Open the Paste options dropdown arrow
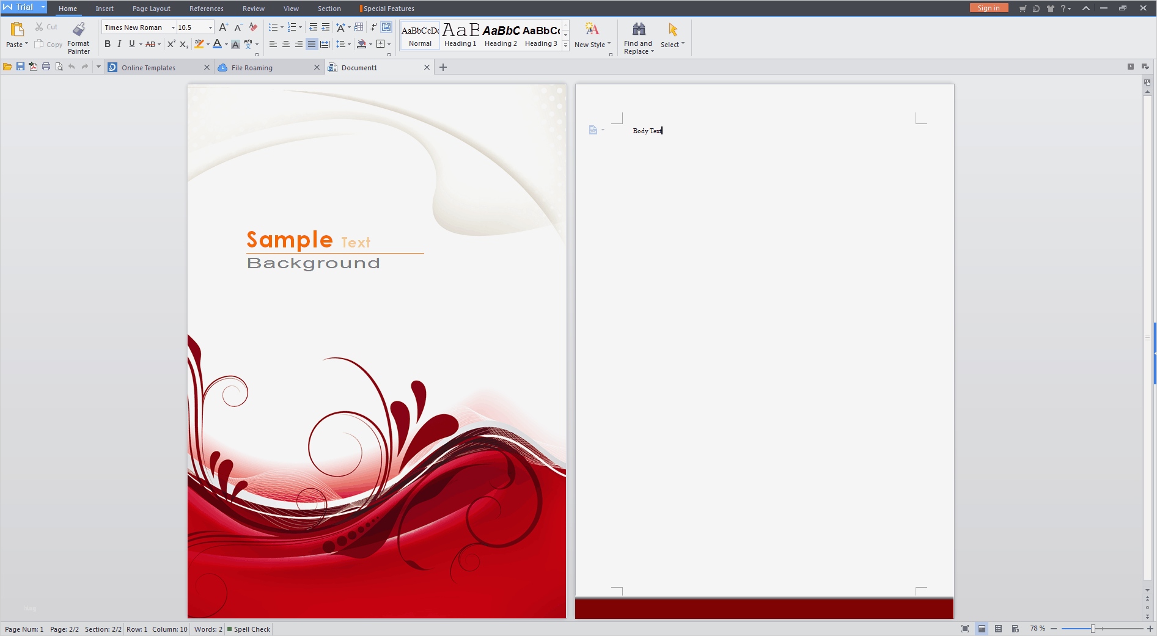The width and height of the screenshot is (1157, 636). (x=26, y=44)
